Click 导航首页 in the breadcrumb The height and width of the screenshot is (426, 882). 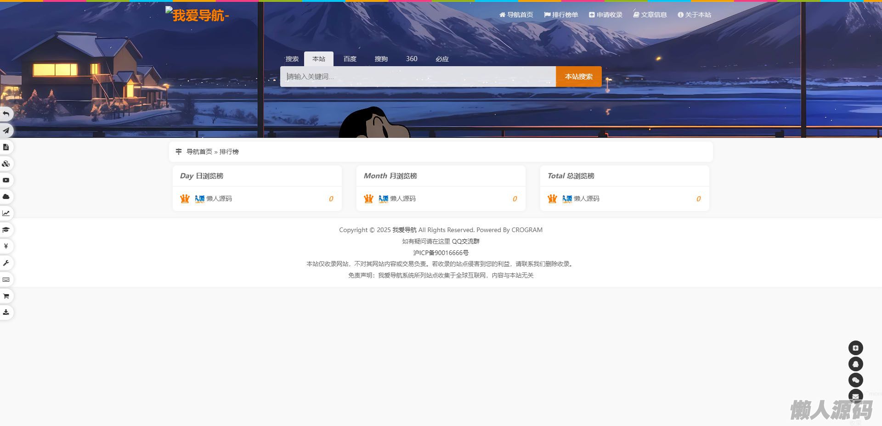(x=199, y=152)
